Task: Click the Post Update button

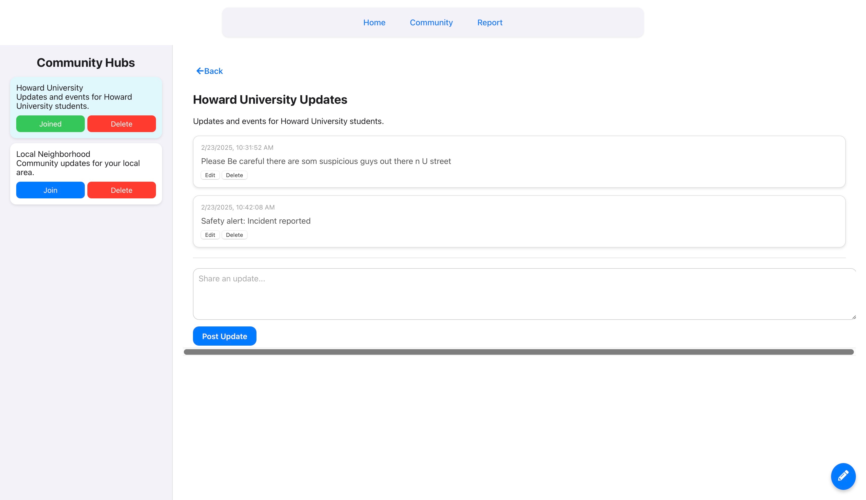Action: coord(224,336)
